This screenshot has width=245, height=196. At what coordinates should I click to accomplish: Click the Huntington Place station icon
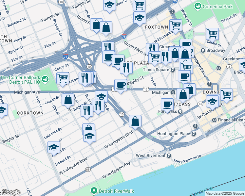coord(194,134)
